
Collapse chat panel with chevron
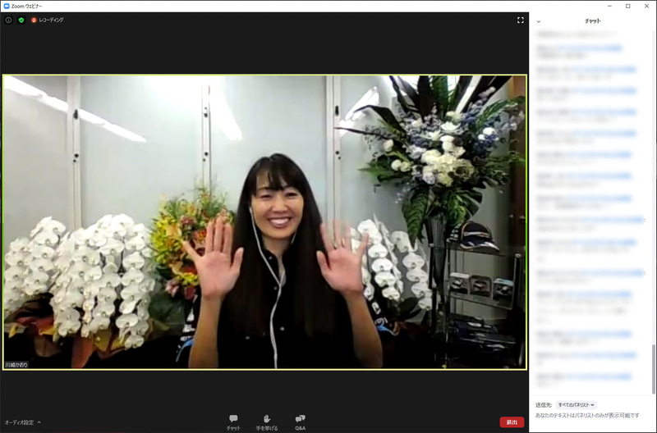coord(539,21)
